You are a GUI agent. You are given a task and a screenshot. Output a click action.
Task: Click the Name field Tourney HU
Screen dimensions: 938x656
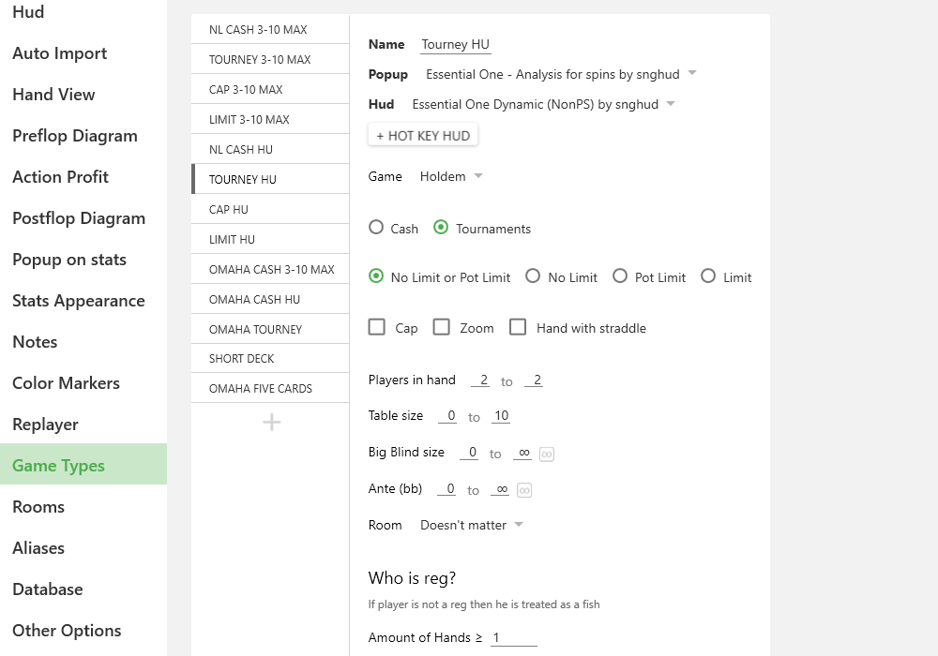[x=456, y=45]
